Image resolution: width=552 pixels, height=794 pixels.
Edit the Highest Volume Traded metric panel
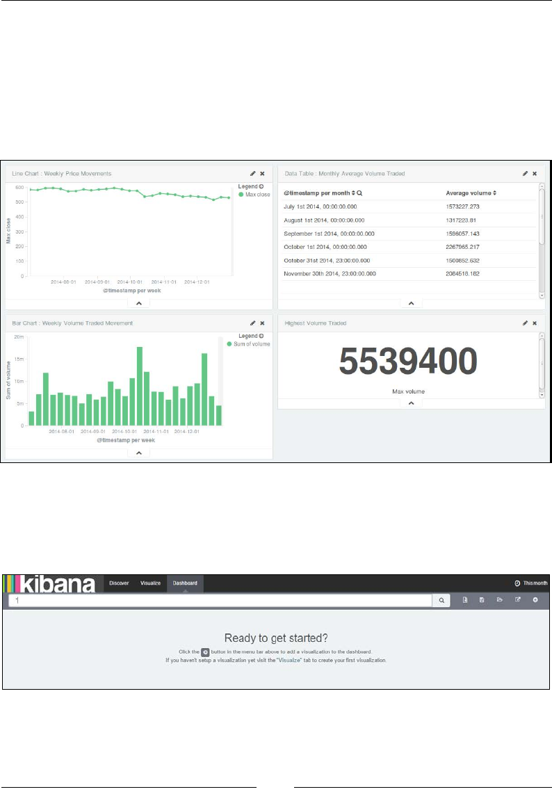click(x=525, y=323)
